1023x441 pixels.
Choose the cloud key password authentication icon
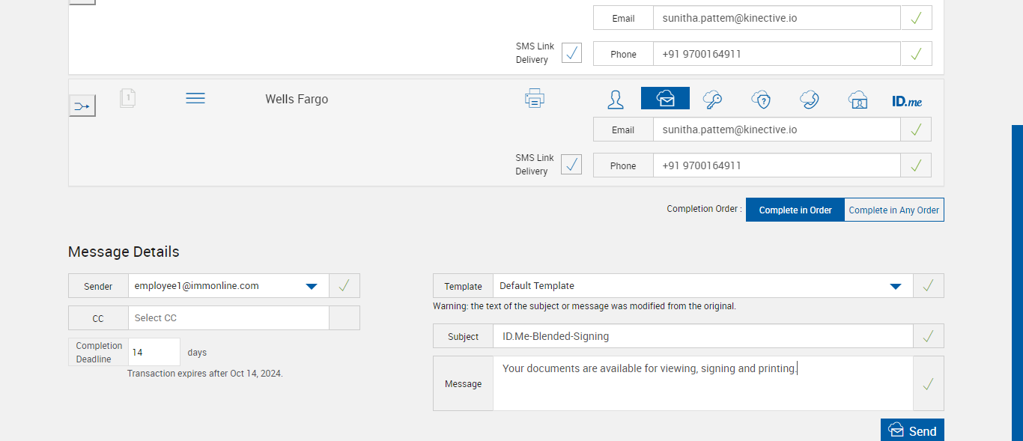pyautogui.click(x=712, y=99)
